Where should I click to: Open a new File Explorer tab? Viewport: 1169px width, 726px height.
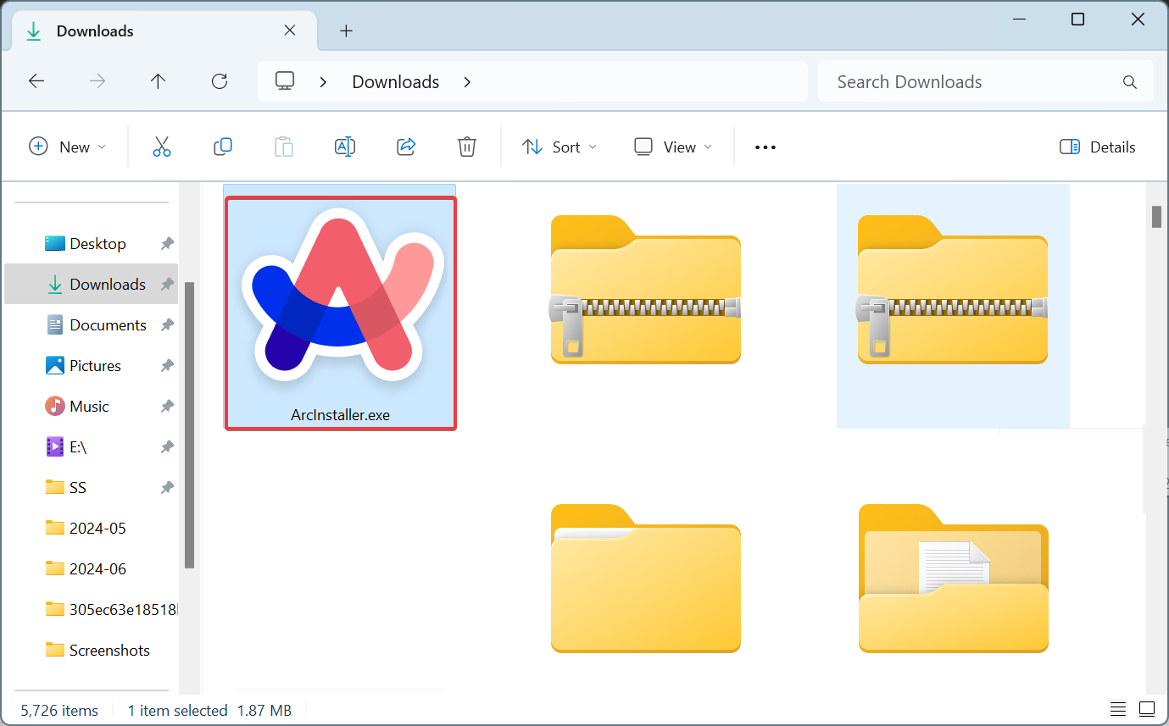click(345, 30)
